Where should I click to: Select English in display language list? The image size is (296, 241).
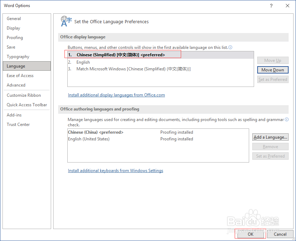tap(160, 62)
